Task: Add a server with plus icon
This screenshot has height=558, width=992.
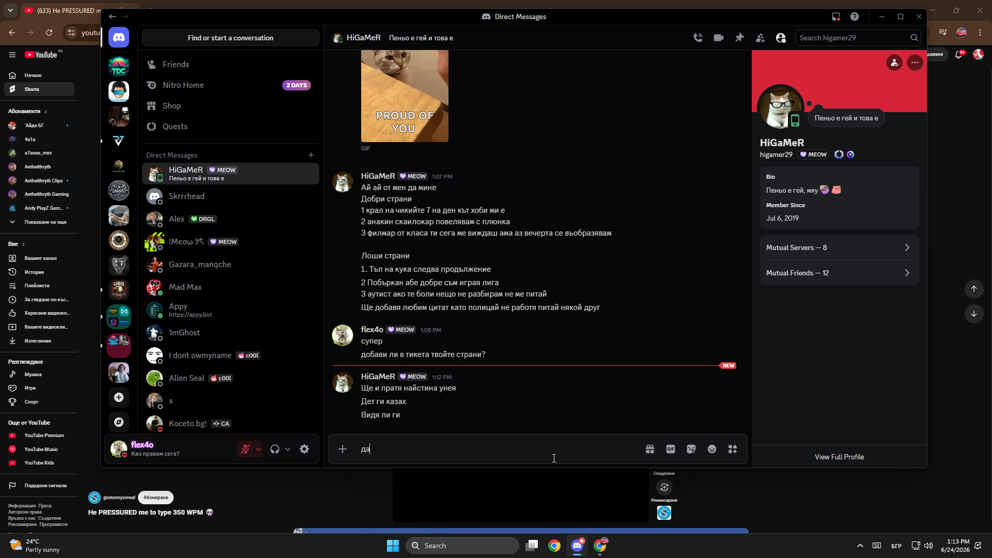Action: [x=119, y=397]
